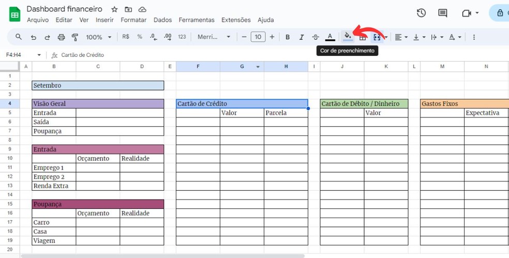
Task: Format as percent
Action: tap(140, 37)
